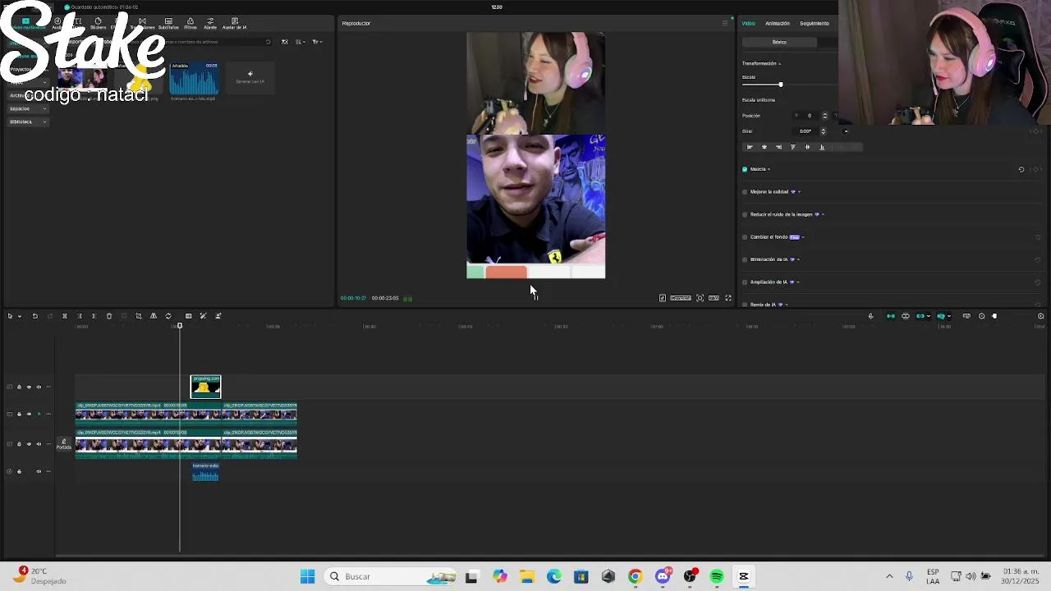Click the Buscar taskbar search box
The image size is (1051, 591).
tap(390, 576)
